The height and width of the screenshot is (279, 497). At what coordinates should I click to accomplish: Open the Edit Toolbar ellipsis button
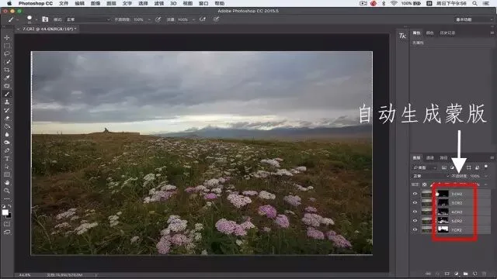tap(7, 198)
